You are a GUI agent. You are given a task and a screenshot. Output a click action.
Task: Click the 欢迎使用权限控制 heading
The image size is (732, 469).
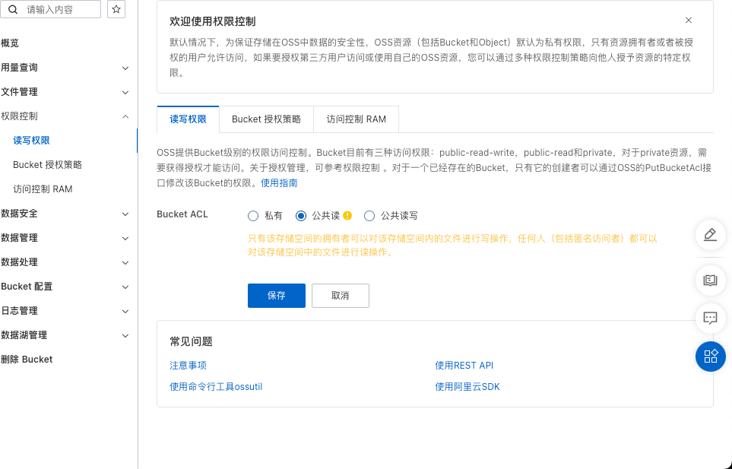pos(212,21)
